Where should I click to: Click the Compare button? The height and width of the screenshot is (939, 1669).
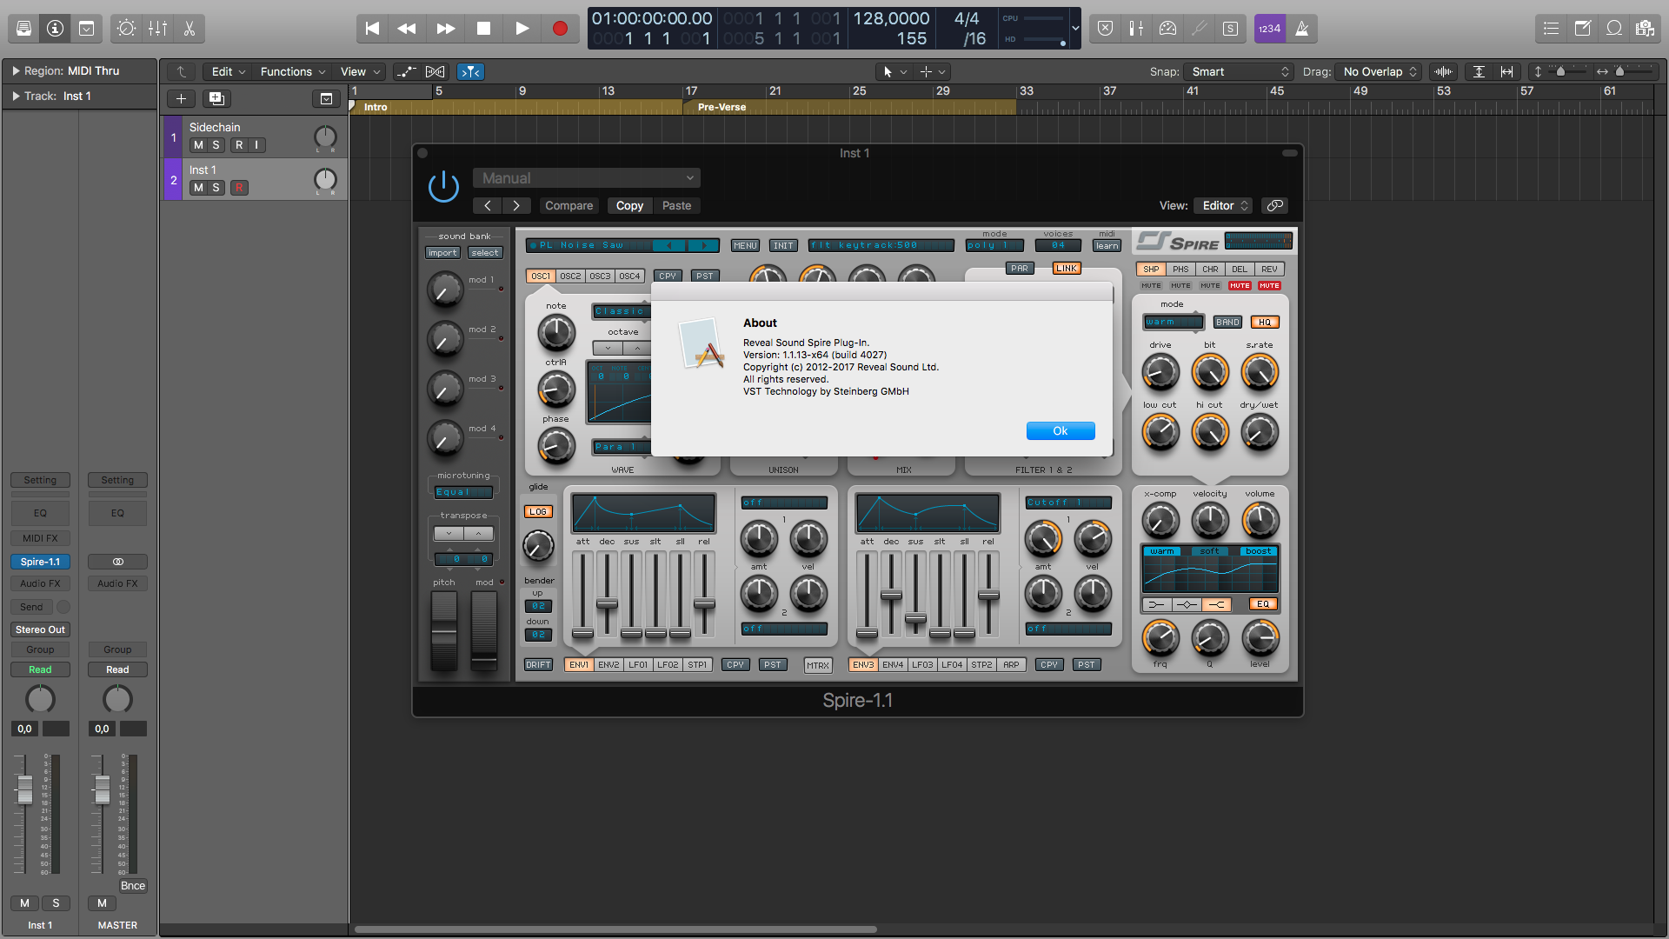point(569,206)
